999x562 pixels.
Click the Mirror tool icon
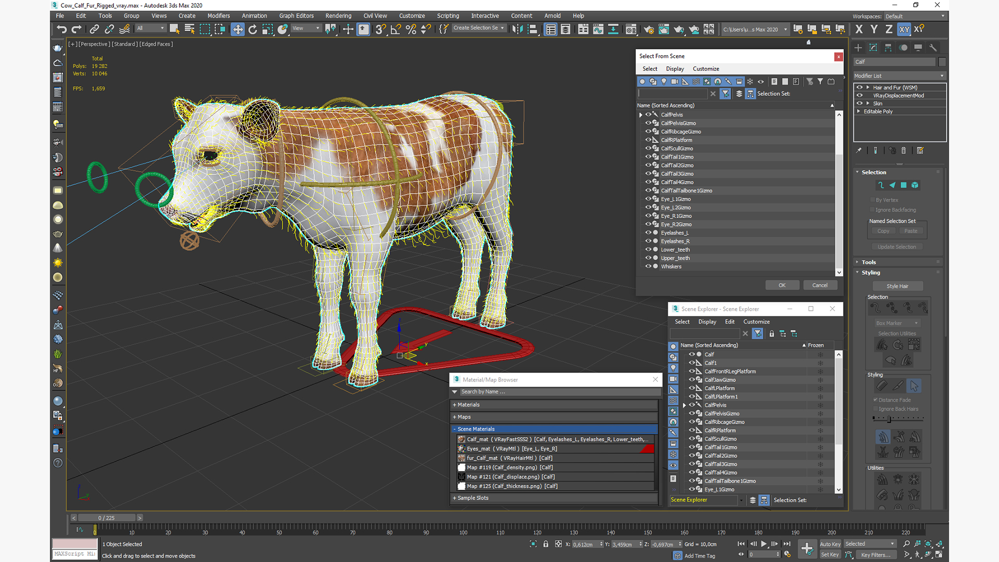coord(517,30)
